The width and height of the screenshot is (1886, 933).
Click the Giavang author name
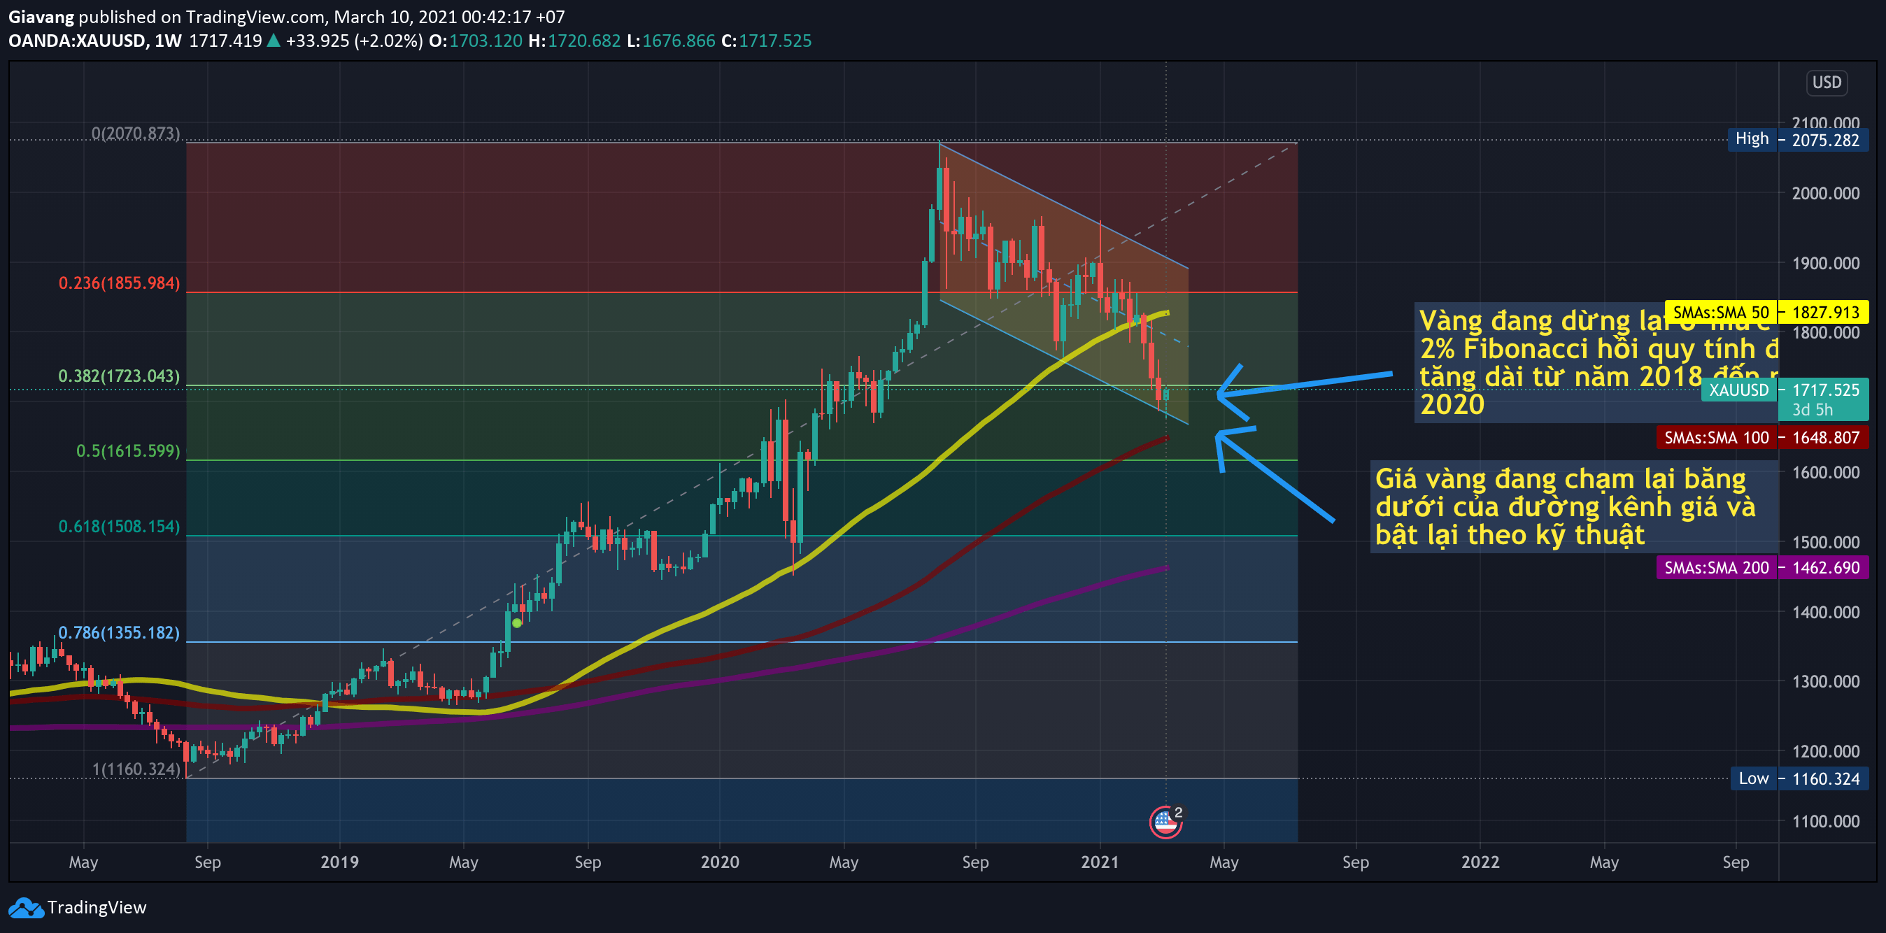(41, 16)
